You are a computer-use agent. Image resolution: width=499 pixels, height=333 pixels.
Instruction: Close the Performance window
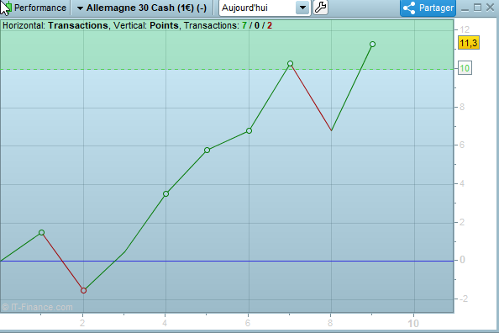[x=491, y=8]
